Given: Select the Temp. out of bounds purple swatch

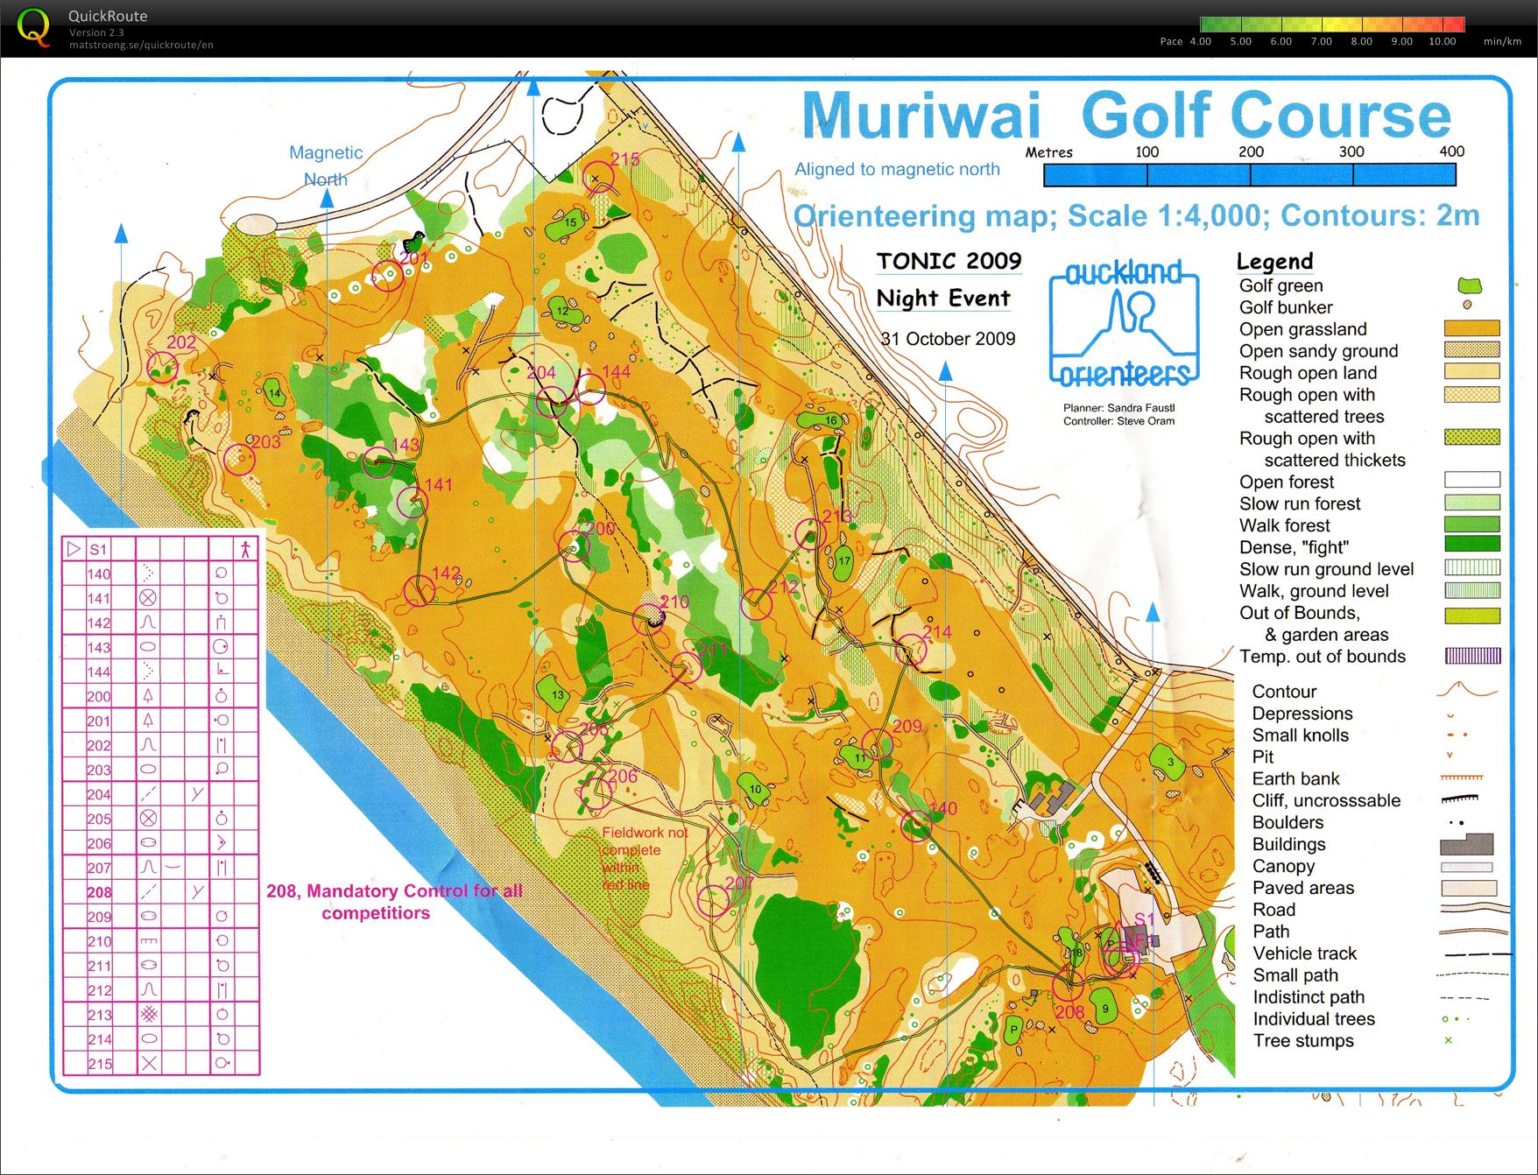Looking at the screenshot, I should coord(1472,656).
